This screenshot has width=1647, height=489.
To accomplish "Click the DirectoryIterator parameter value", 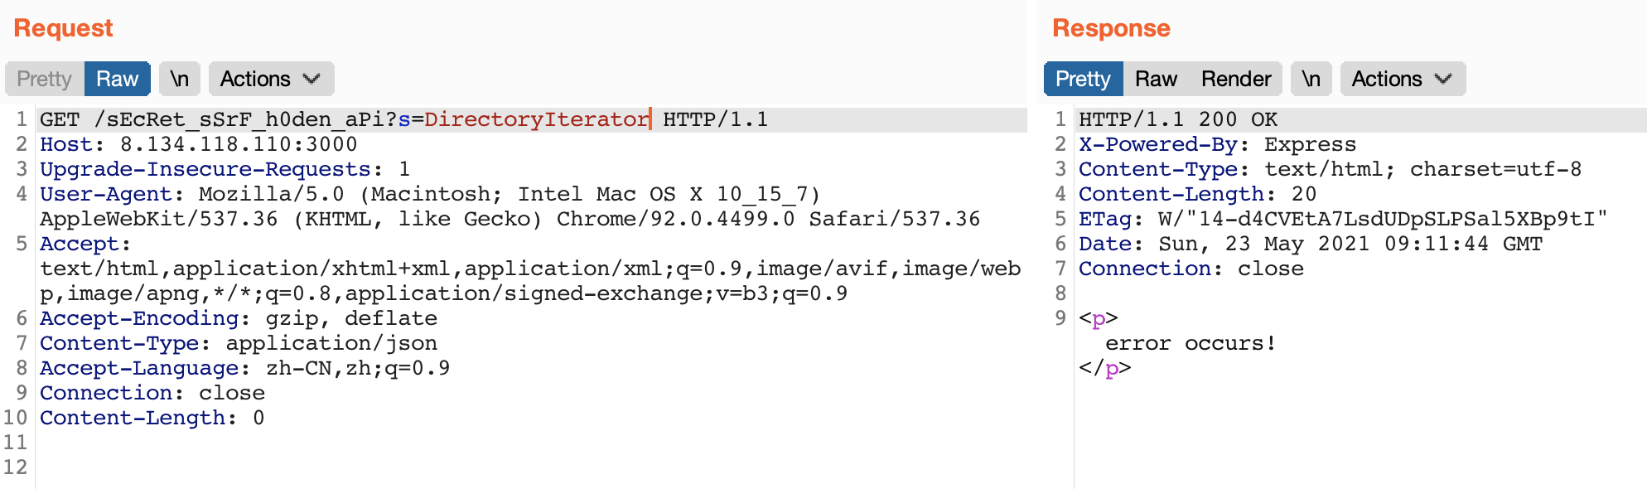I will coord(536,119).
